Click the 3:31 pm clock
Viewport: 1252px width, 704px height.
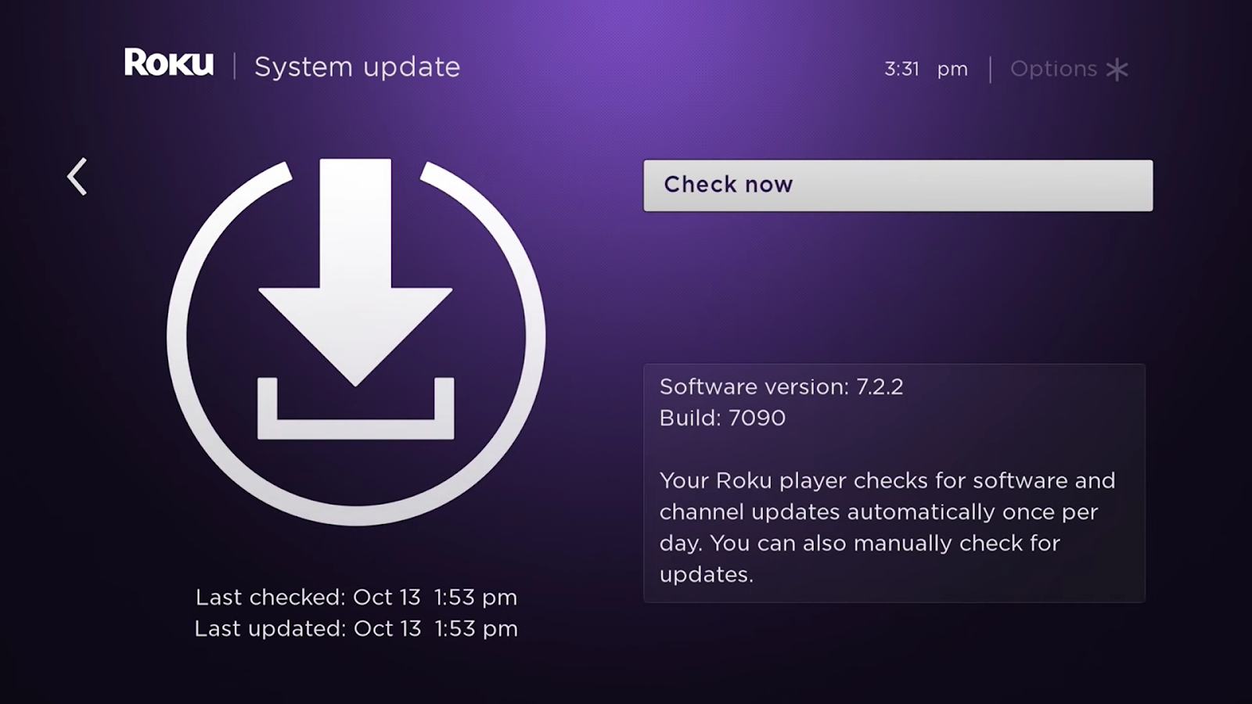click(x=926, y=70)
